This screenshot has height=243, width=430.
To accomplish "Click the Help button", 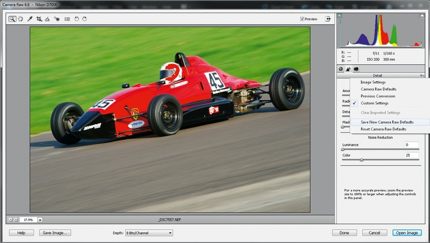I will [x=21, y=233].
